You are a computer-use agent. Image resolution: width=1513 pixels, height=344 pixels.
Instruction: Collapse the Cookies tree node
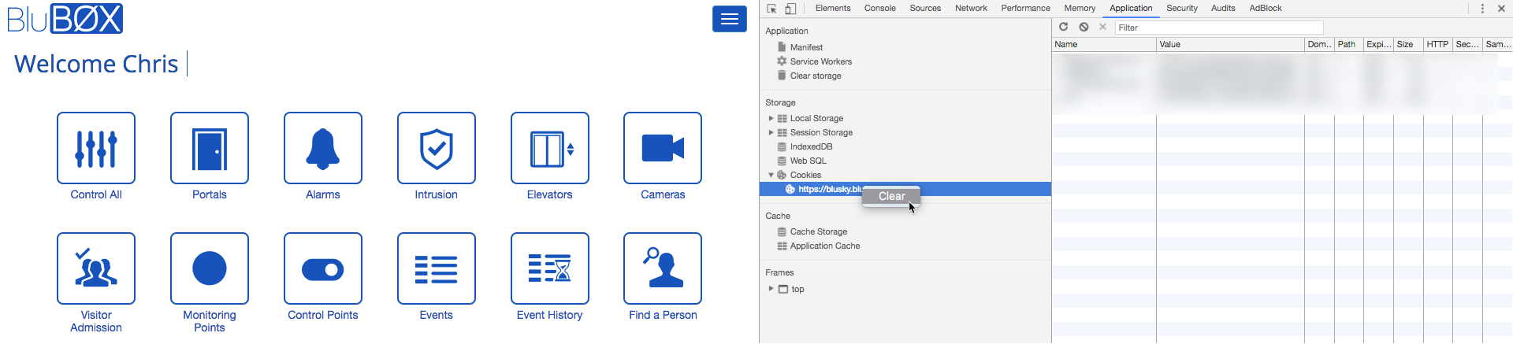point(771,175)
